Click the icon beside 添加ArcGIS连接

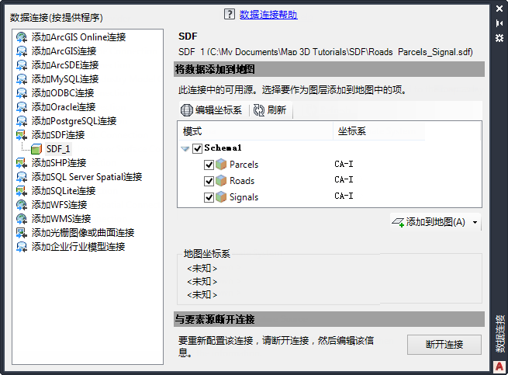[22, 51]
